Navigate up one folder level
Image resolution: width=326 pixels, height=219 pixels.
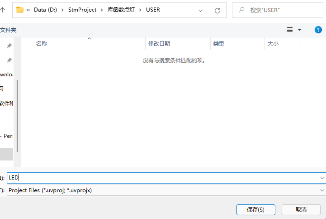click(x=3, y=9)
